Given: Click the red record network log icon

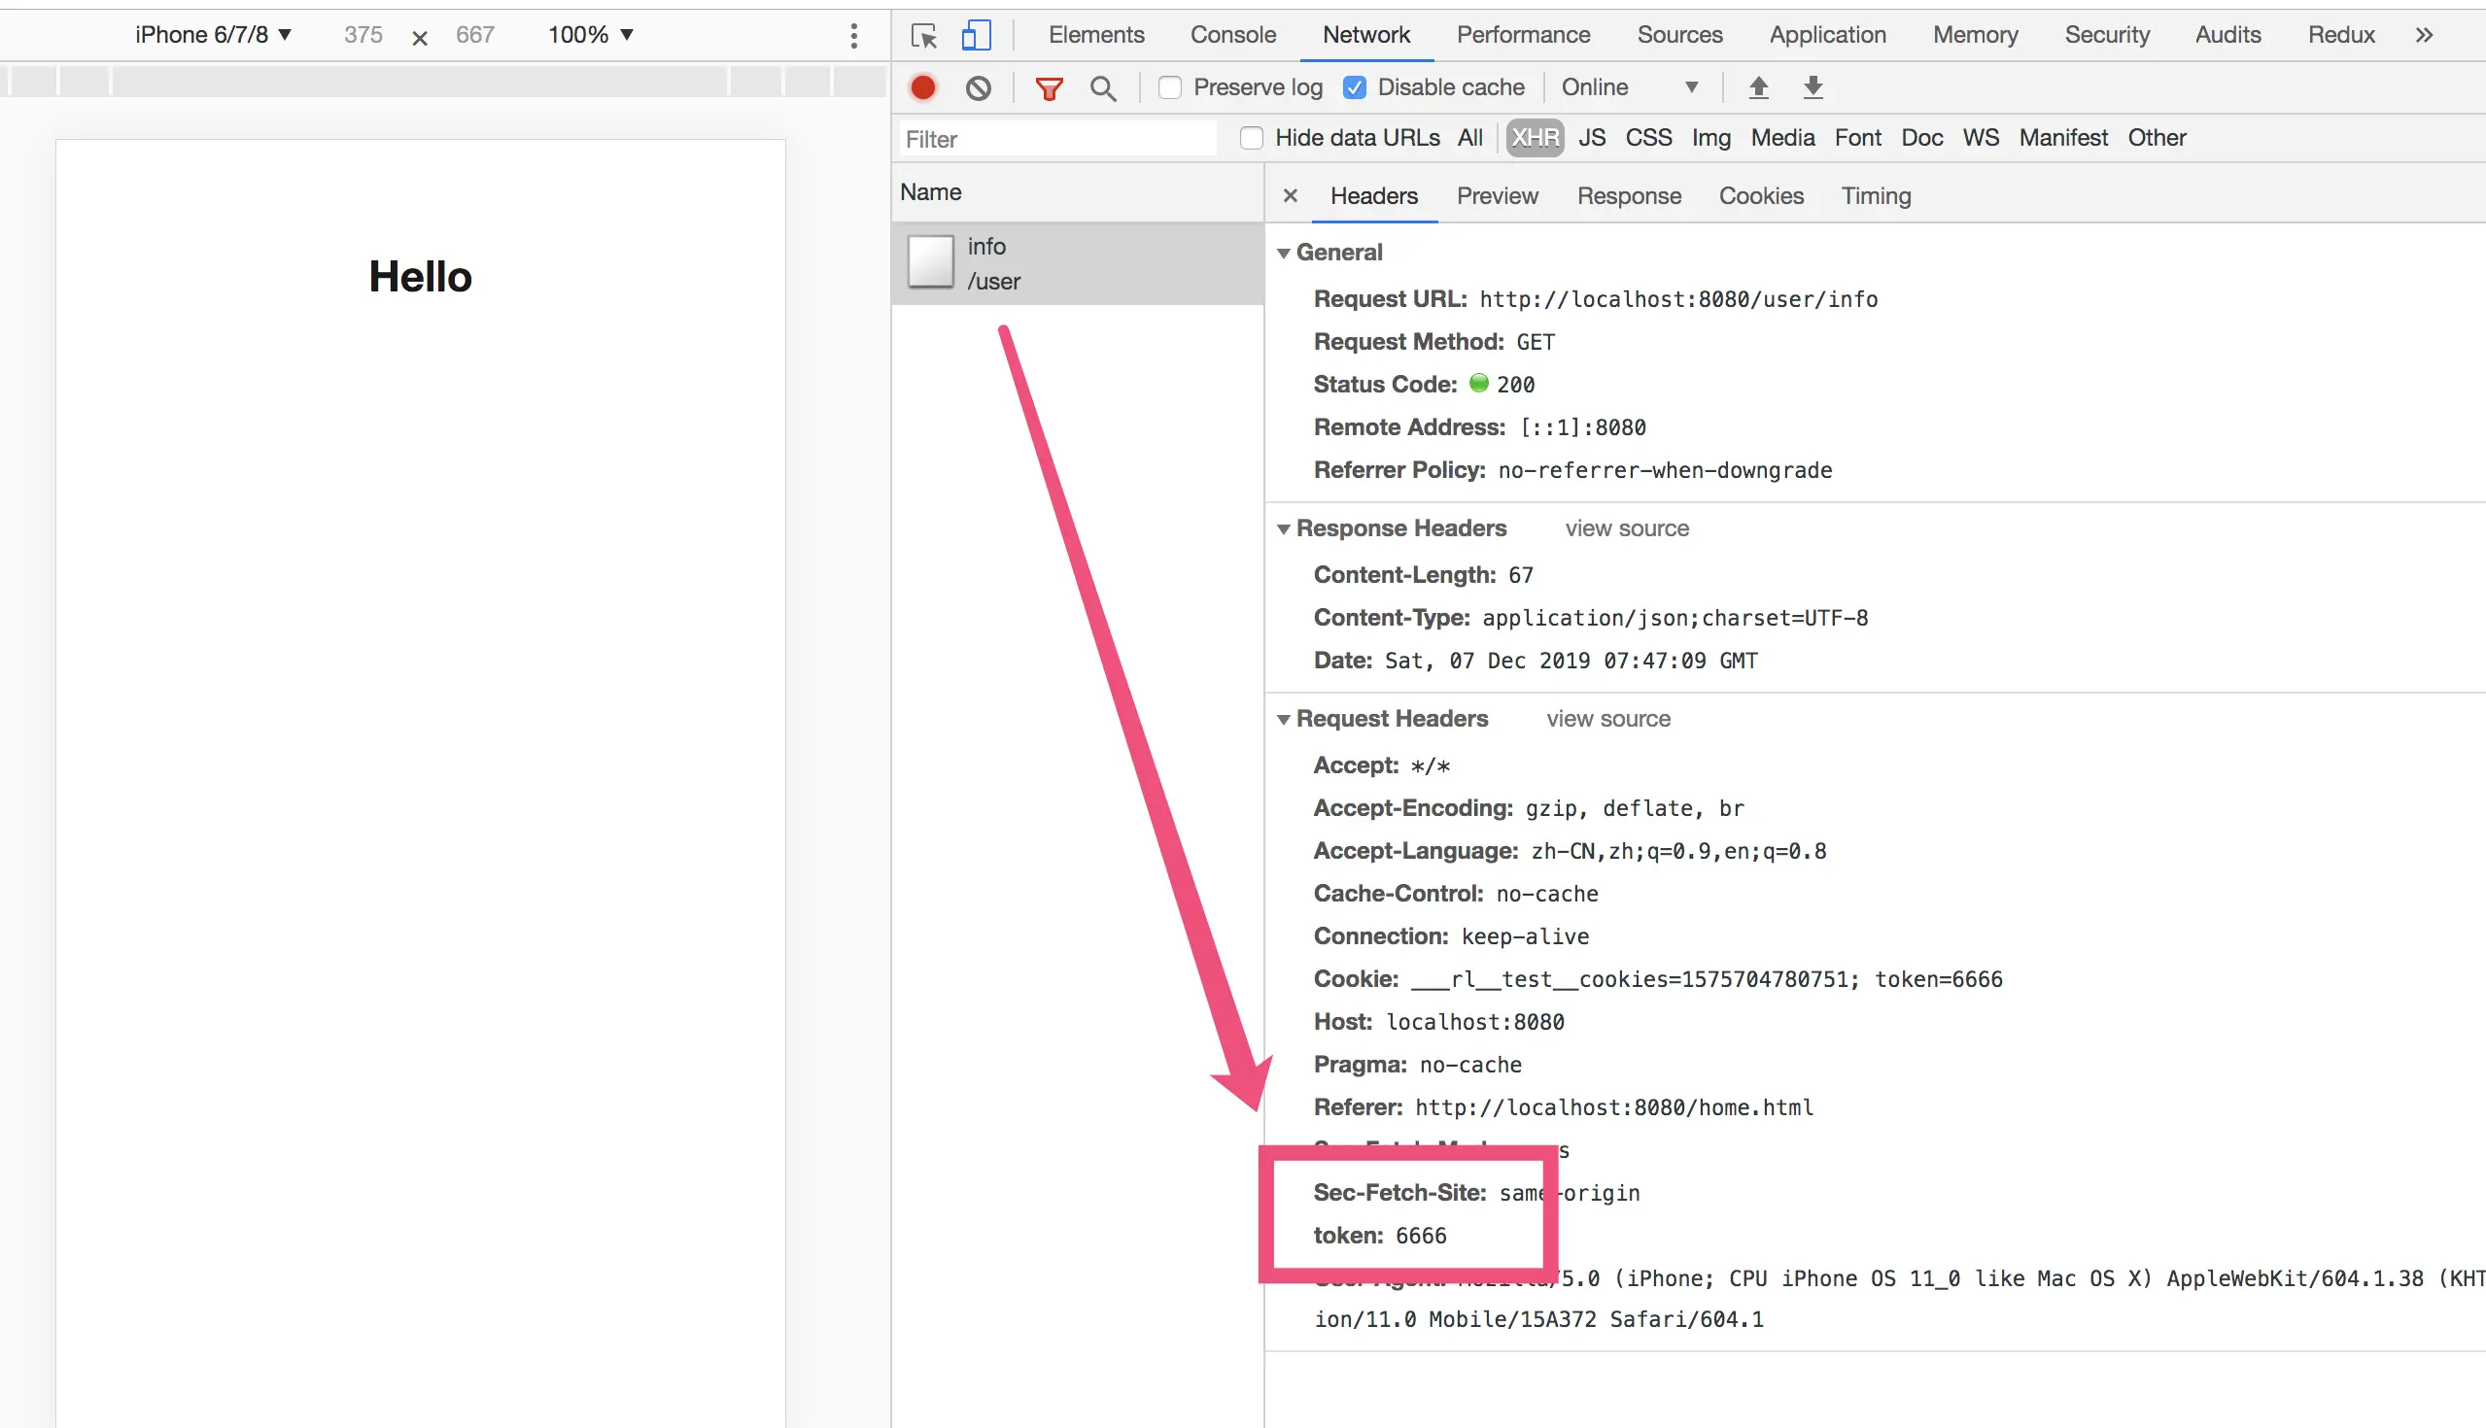Looking at the screenshot, I should 922,87.
